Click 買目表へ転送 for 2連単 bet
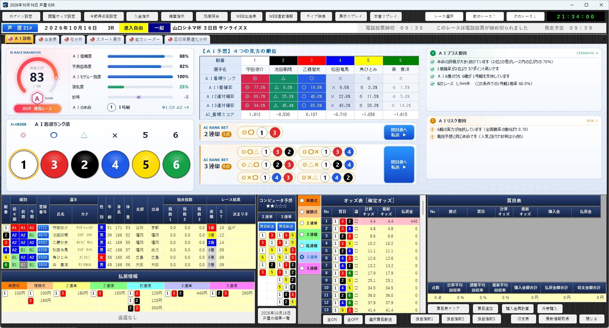Image resolution: width=609 pixels, height=328 pixels. (399, 132)
